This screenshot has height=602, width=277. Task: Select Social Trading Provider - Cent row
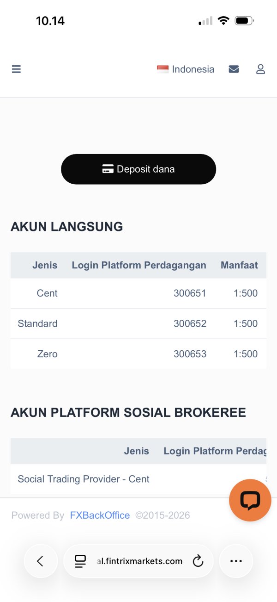84,479
